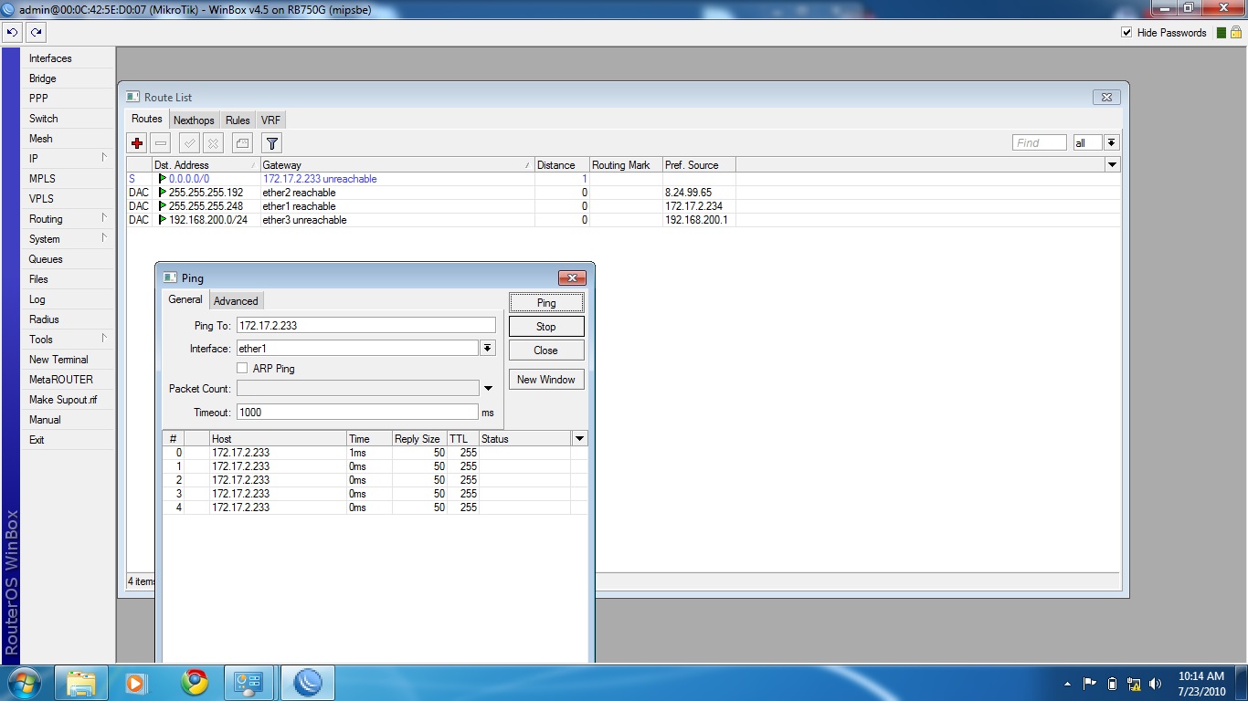The width and height of the screenshot is (1248, 701).
Task: Select the General tab in Ping
Action: coord(185,299)
